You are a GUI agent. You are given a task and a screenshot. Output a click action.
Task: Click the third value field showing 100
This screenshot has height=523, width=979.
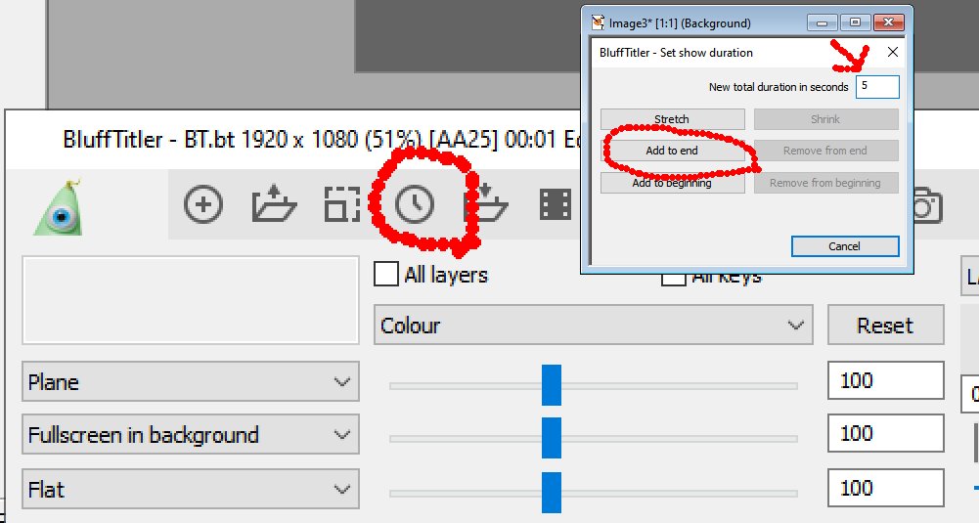pos(885,488)
